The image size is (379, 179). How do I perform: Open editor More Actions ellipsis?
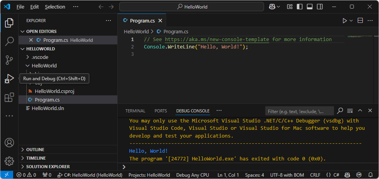[370, 21]
